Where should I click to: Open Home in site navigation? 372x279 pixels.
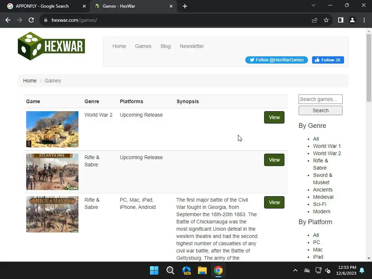click(x=119, y=46)
